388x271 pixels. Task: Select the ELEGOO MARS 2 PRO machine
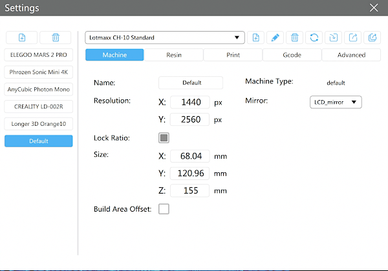coord(39,55)
